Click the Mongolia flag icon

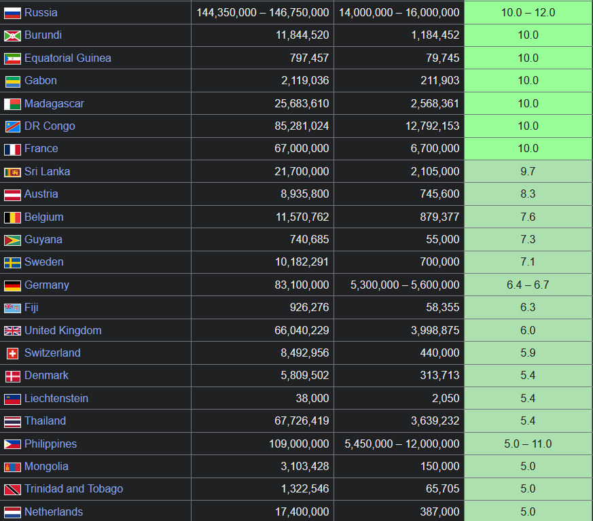pyautogui.click(x=12, y=467)
